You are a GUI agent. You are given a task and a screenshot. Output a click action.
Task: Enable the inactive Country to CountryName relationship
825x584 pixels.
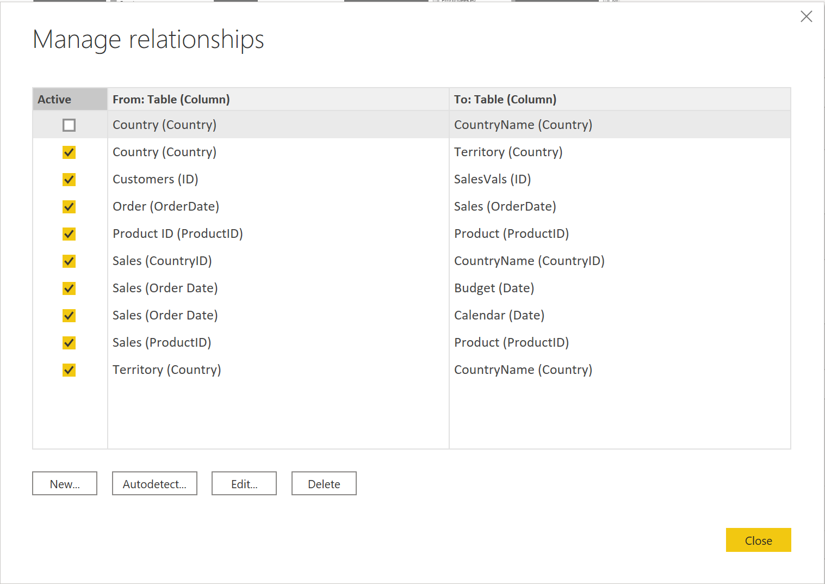(69, 125)
